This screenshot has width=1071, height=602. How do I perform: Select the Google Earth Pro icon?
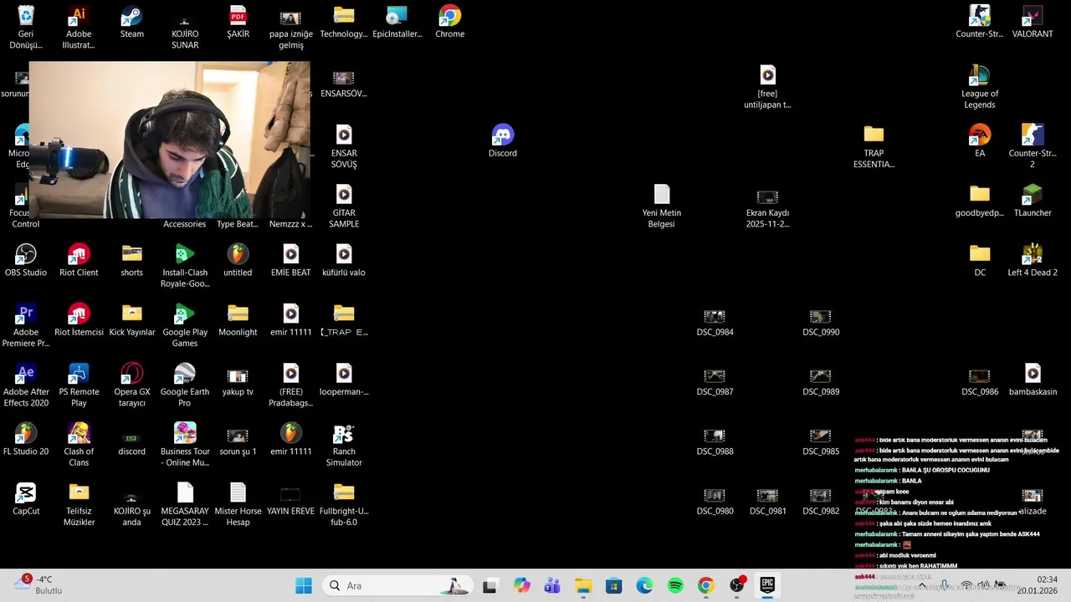(185, 385)
